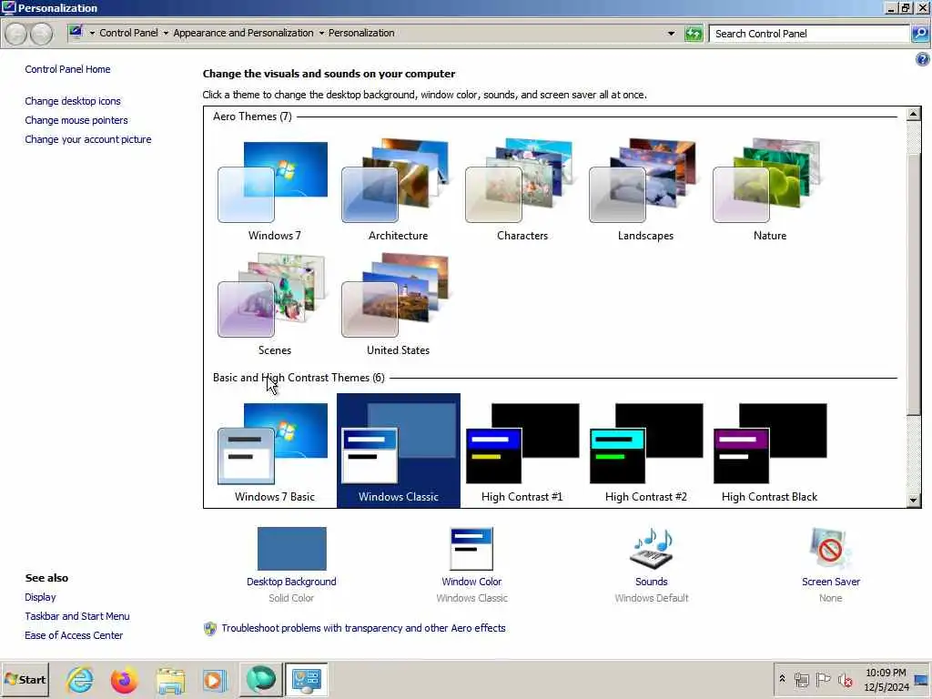
Task: Select the Windows 7 Basic theme
Action: coord(274,451)
